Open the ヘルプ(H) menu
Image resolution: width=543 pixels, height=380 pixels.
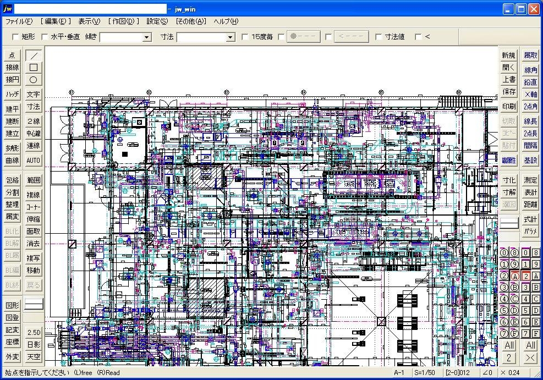(226, 21)
